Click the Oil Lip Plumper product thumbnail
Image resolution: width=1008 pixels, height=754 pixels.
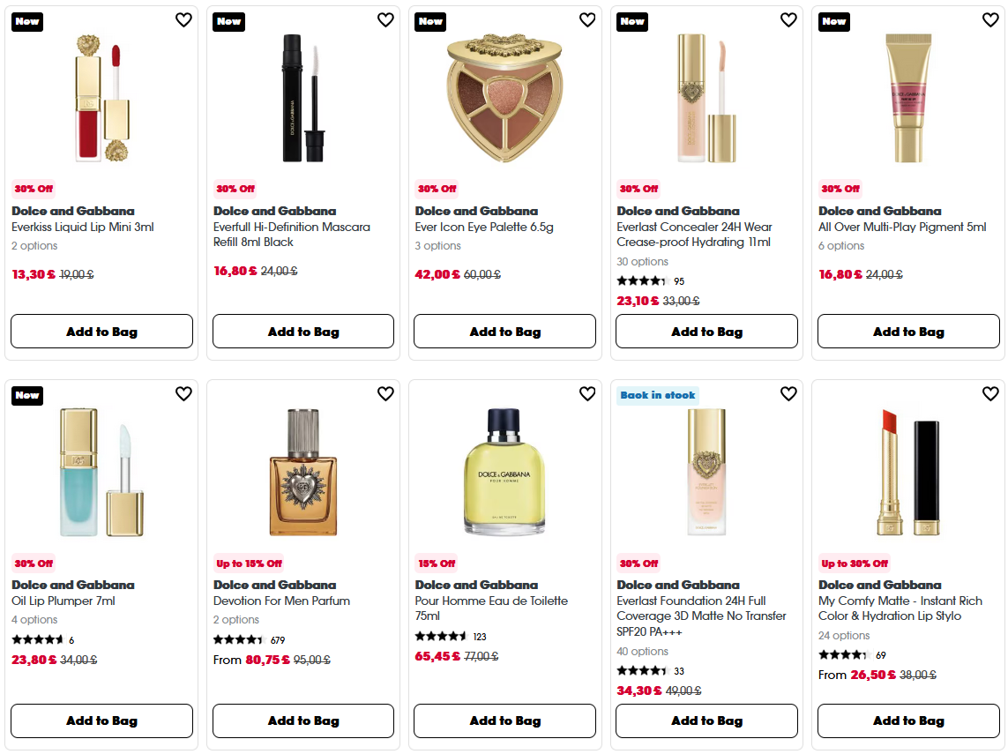point(101,472)
